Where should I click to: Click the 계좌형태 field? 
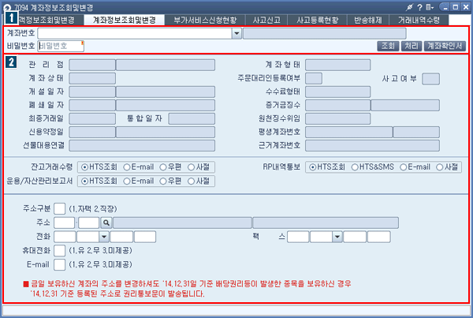click(338, 65)
